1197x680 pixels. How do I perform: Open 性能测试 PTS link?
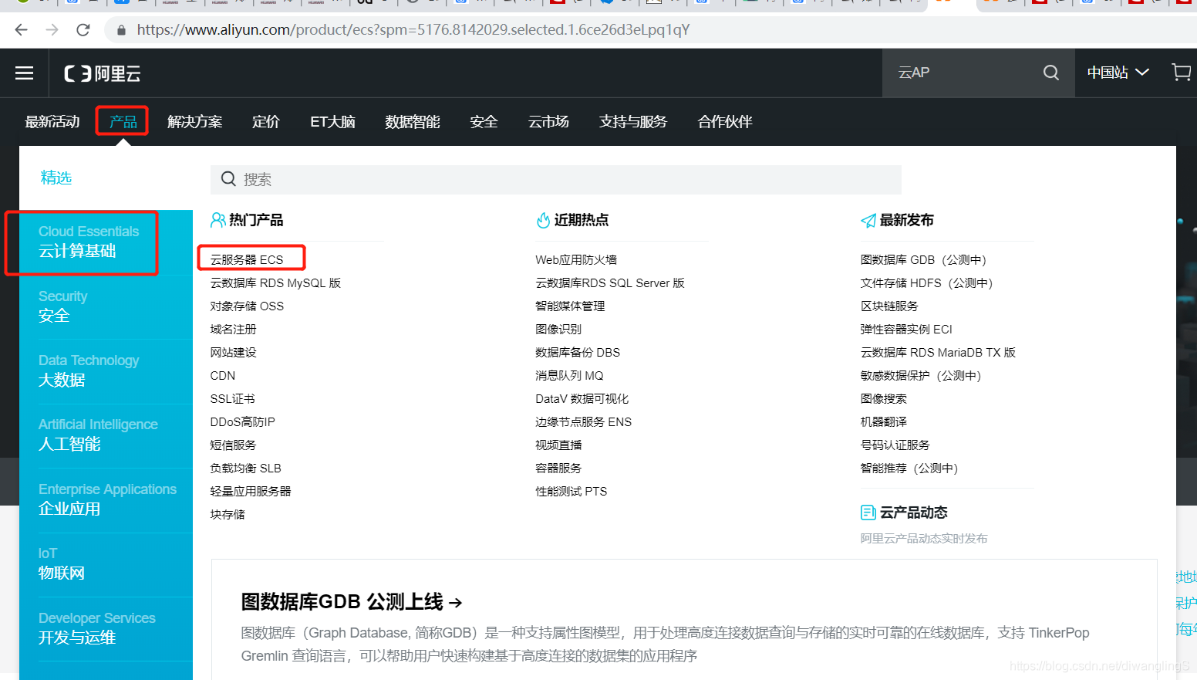coord(572,492)
